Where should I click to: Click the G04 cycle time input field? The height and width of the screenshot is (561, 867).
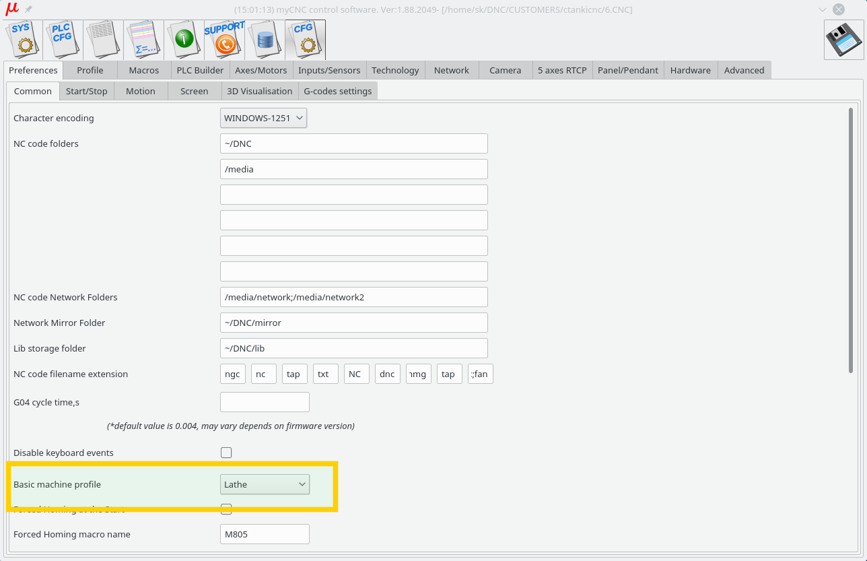[x=265, y=402]
